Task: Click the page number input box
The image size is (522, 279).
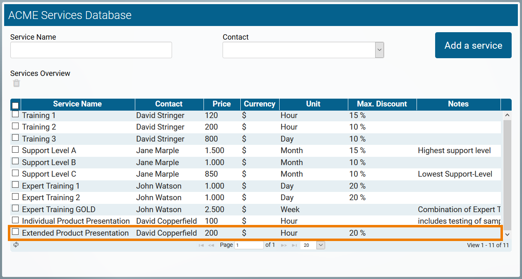Action: (x=249, y=245)
